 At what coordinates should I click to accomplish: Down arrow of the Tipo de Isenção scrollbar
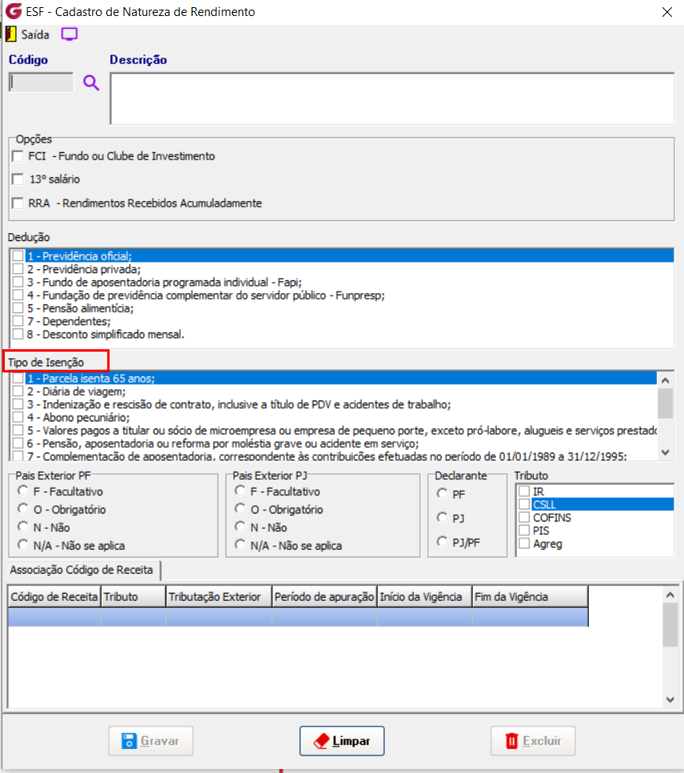pos(666,453)
